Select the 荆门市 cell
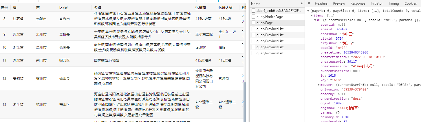This screenshot has height=122, width=421. pyautogui.click(x=41, y=60)
